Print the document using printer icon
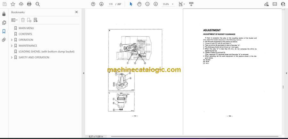Image resolution: width=288 pixels, height=139 pixels. coord(29,4)
